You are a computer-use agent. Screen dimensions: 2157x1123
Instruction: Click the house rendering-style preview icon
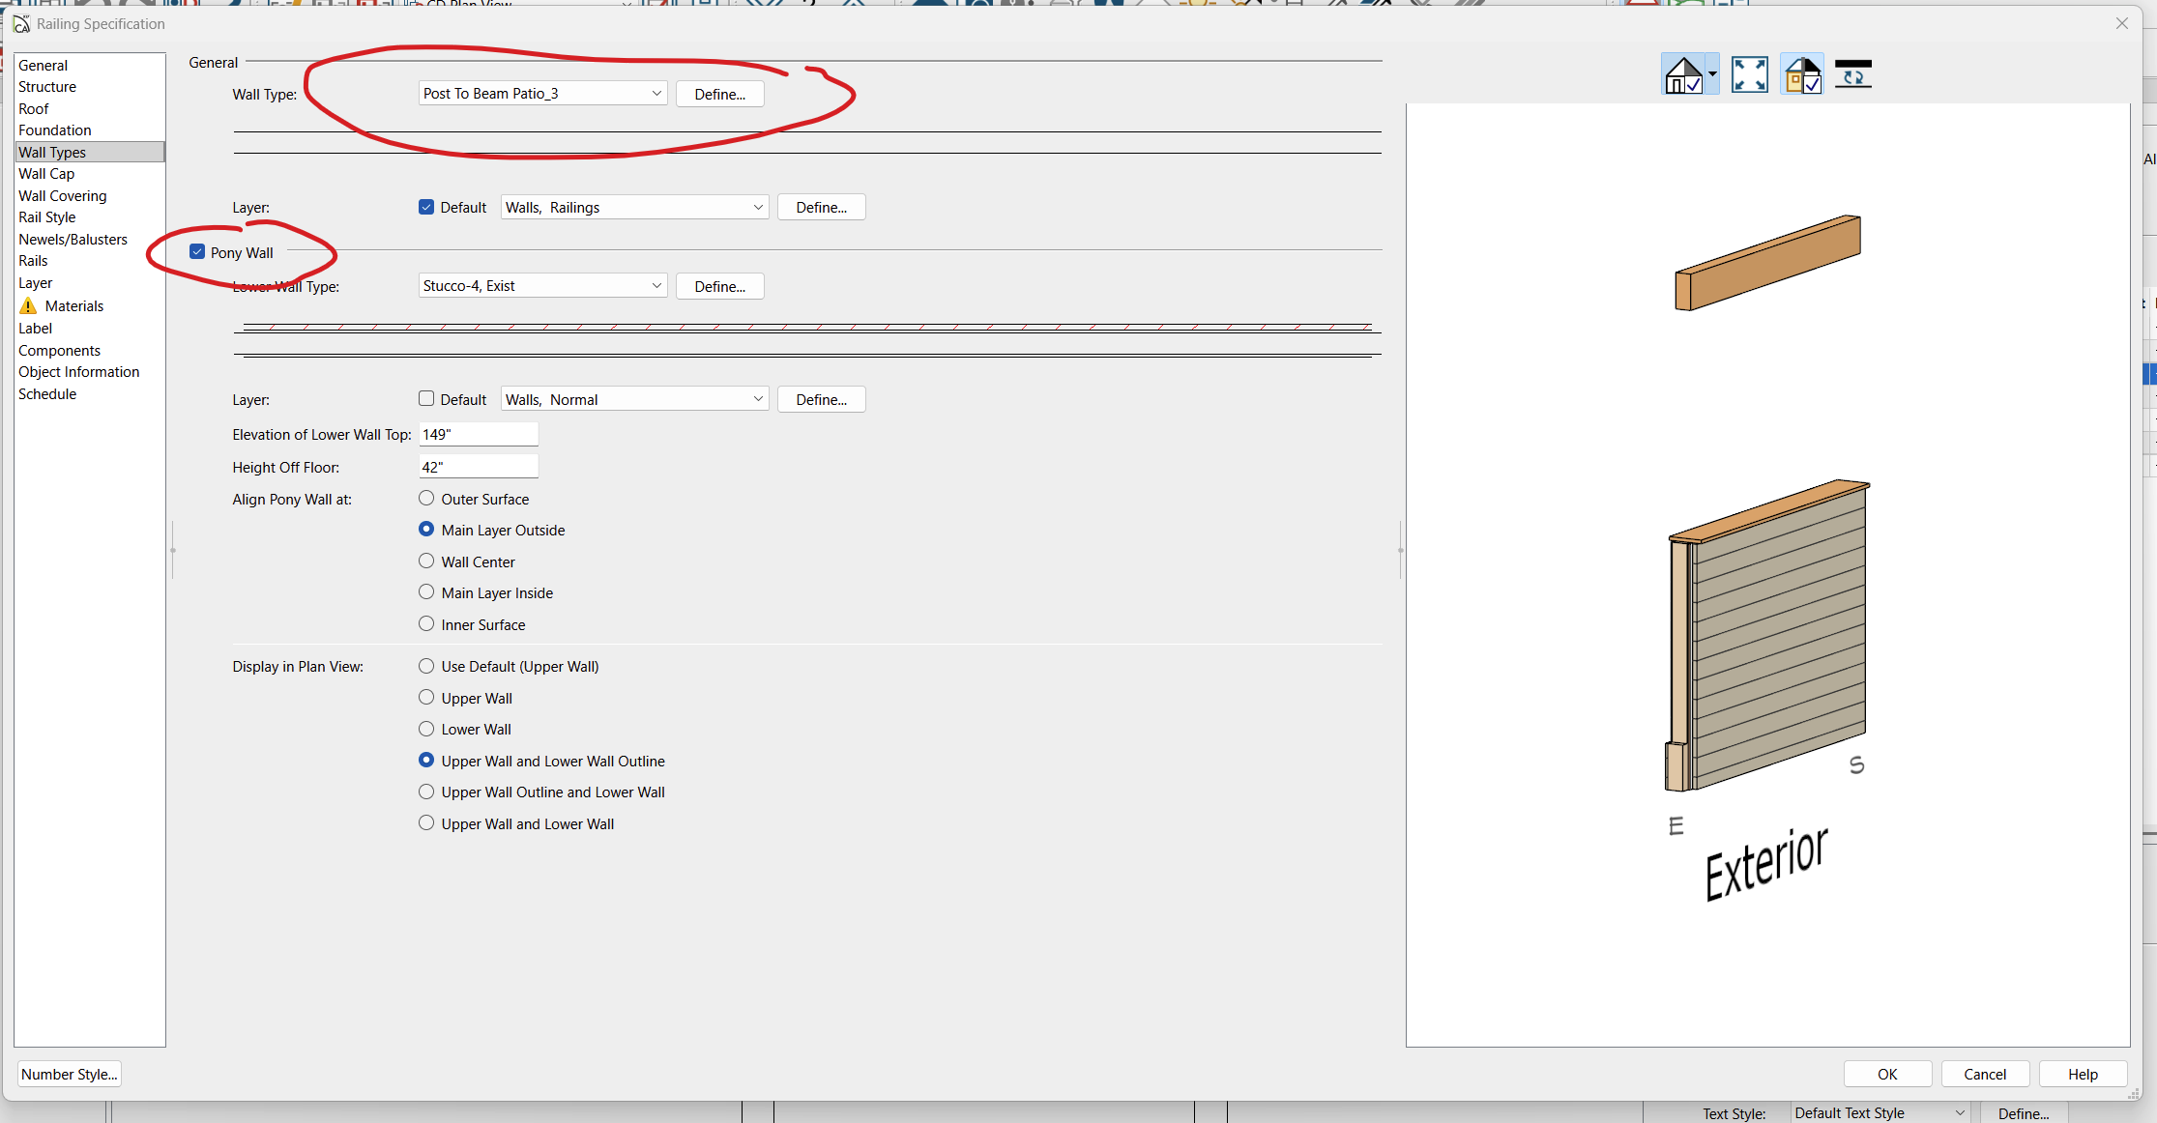click(x=1683, y=74)
